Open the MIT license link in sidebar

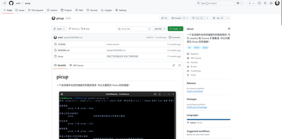pyautogui.click(x=194, y=58)
